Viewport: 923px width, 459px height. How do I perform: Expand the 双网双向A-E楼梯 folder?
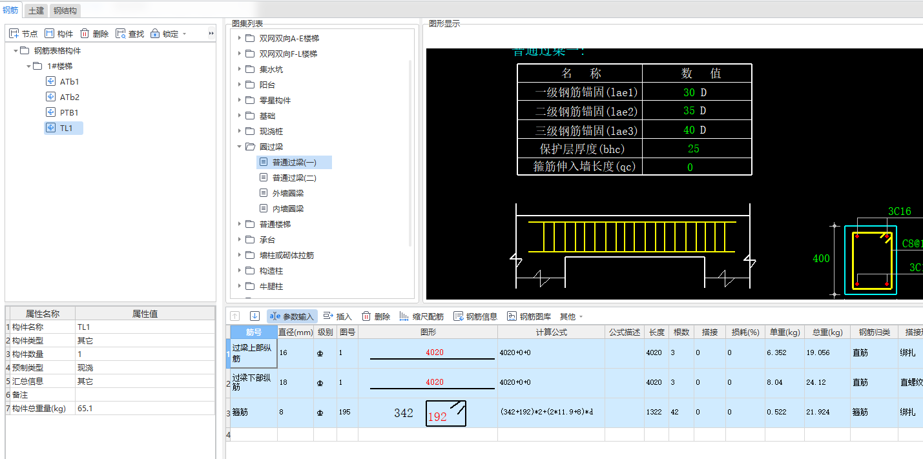(239, 38)
